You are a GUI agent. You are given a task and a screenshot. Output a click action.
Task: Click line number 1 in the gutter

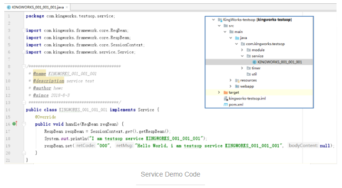tap(9, 16)
